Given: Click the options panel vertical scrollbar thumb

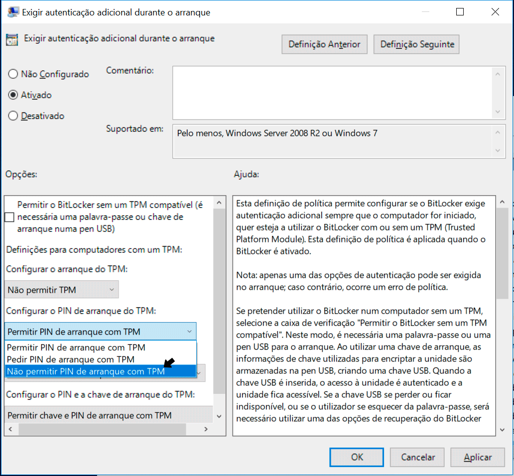Looking at the screenshot, I should click(219, 301).
